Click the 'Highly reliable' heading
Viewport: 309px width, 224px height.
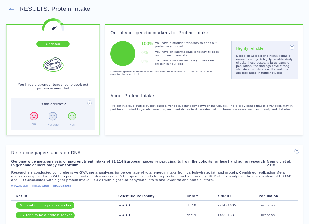(250, 48)
